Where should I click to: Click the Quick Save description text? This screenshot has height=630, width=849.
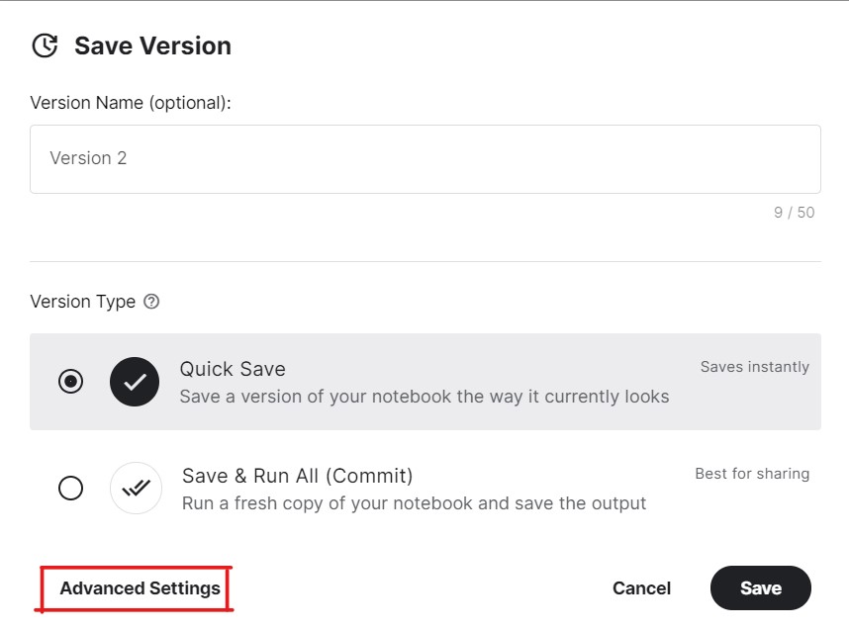click(424, 397)
